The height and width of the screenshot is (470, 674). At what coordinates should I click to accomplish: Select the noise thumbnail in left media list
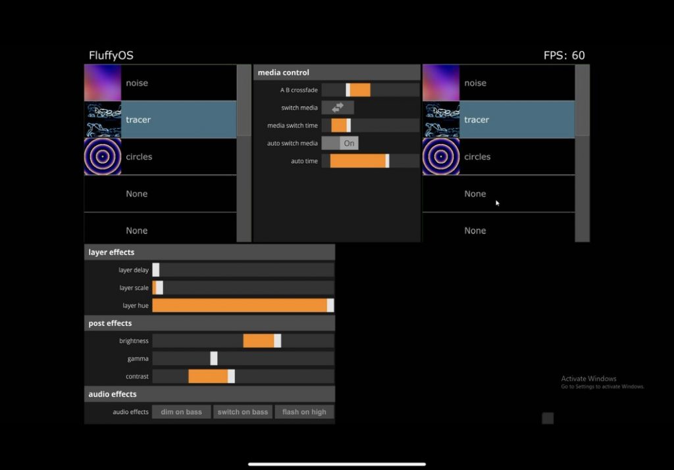103,83
